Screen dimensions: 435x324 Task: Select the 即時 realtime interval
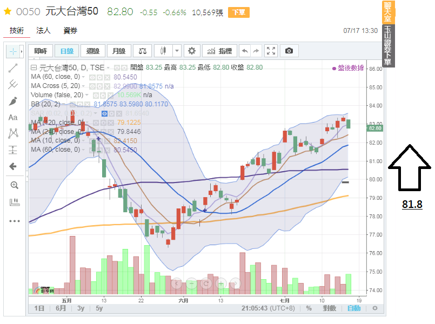pos(41,51)
